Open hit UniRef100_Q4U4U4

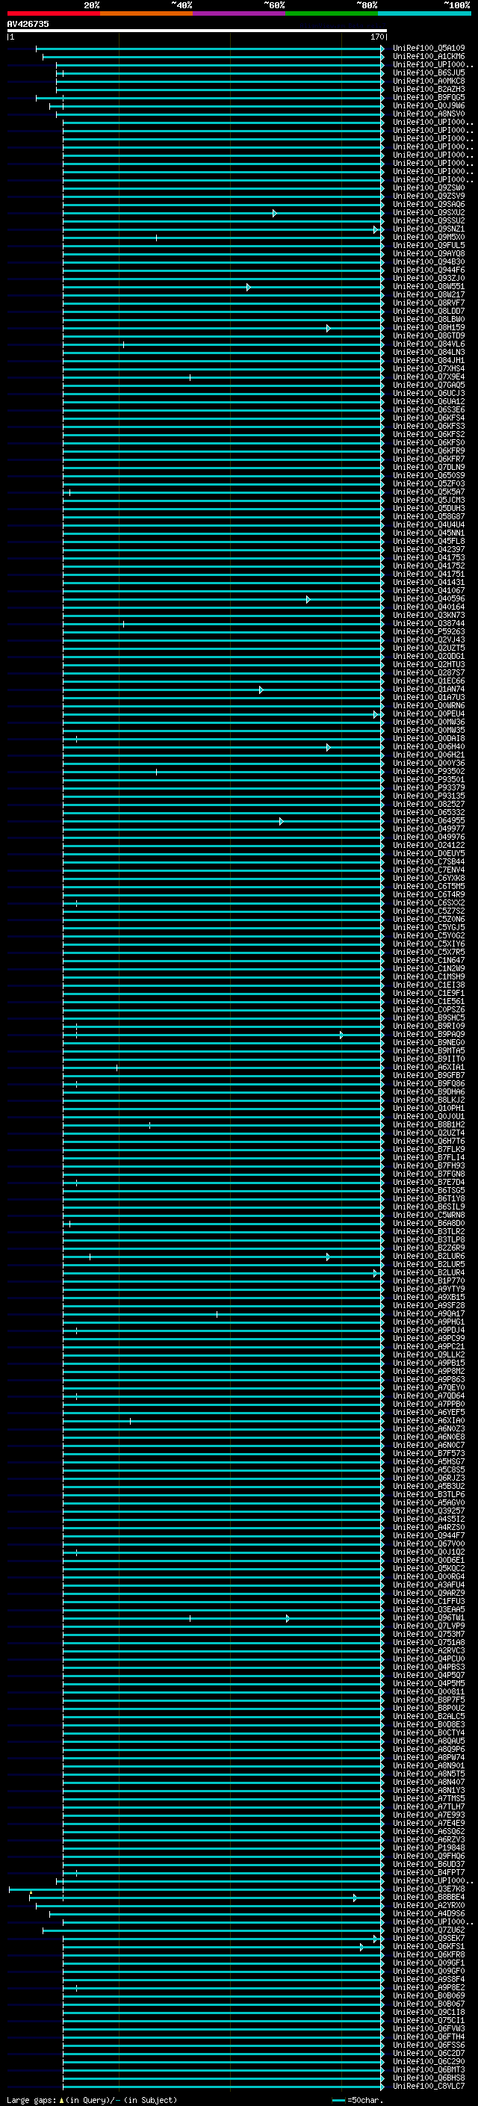429,525
